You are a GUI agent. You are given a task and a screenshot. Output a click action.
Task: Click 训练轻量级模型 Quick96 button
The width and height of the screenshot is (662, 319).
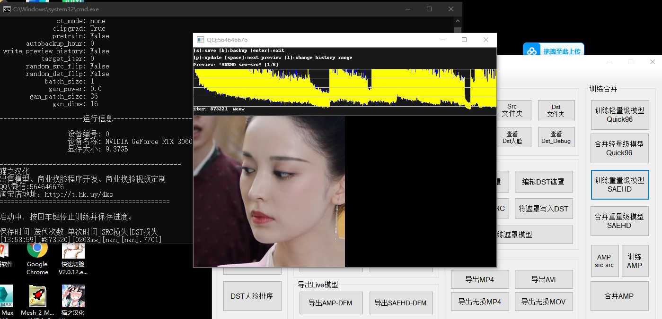click(x=619, y=115)
